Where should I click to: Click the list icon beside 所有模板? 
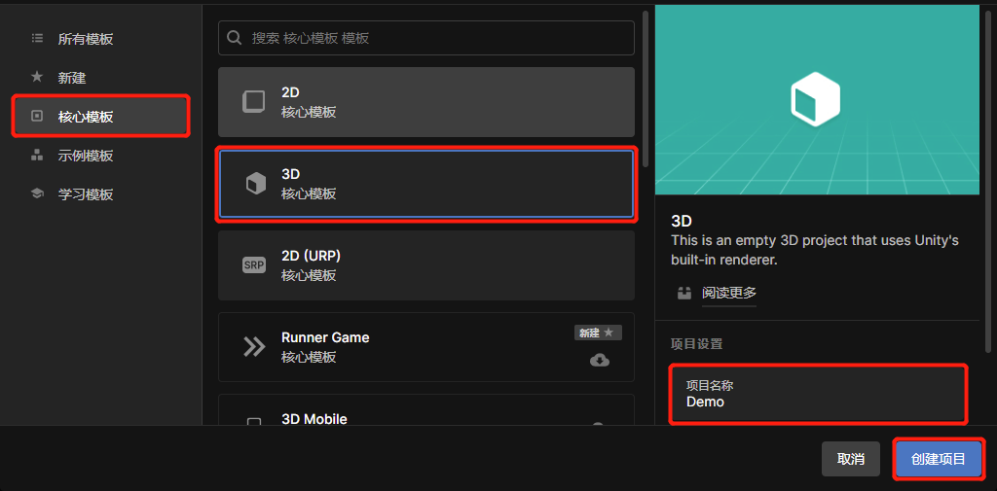coord(37,39)
